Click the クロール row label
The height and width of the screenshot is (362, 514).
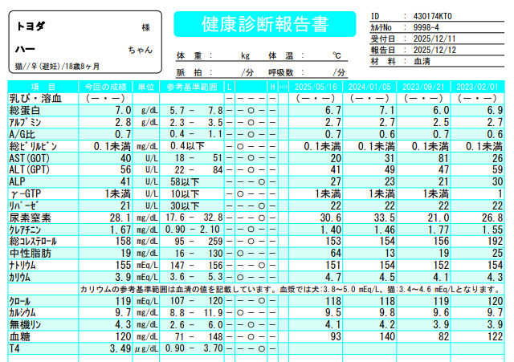click(19, 301)
